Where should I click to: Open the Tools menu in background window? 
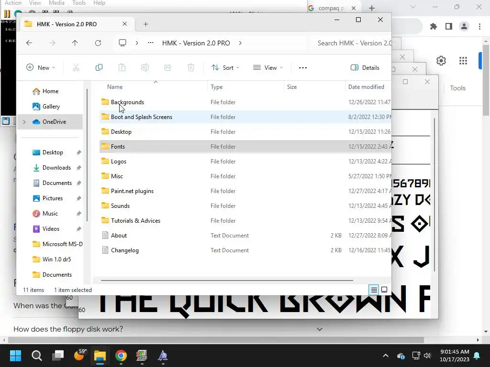click(79, 3)
